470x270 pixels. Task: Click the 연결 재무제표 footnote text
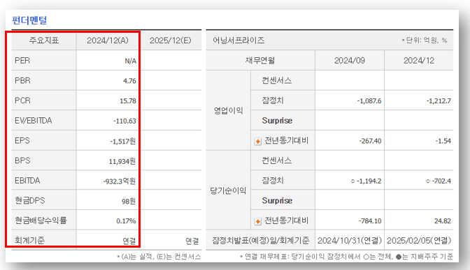(x=346, y=257)
